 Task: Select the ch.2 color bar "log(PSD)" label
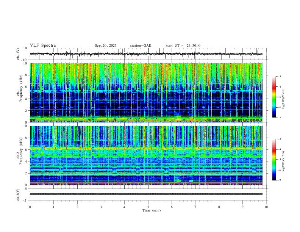283,161
